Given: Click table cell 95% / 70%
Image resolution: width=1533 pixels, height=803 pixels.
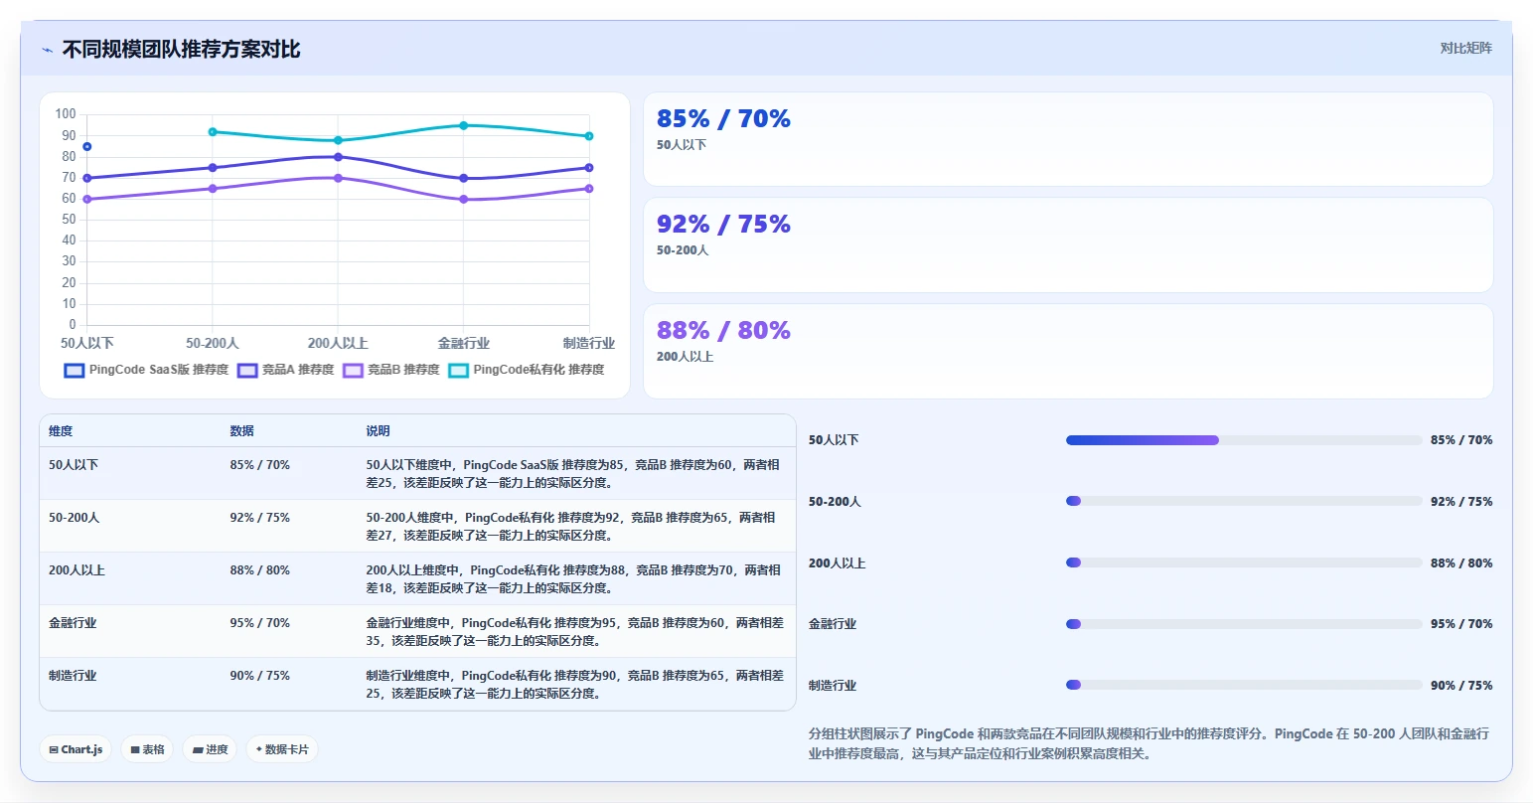Looking at the screenshot, I should (x=259, y=623).
